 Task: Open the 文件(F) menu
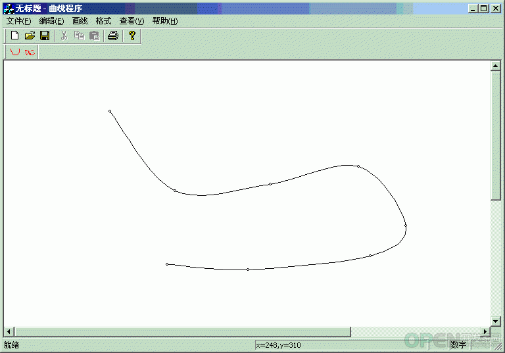[18, 21]
